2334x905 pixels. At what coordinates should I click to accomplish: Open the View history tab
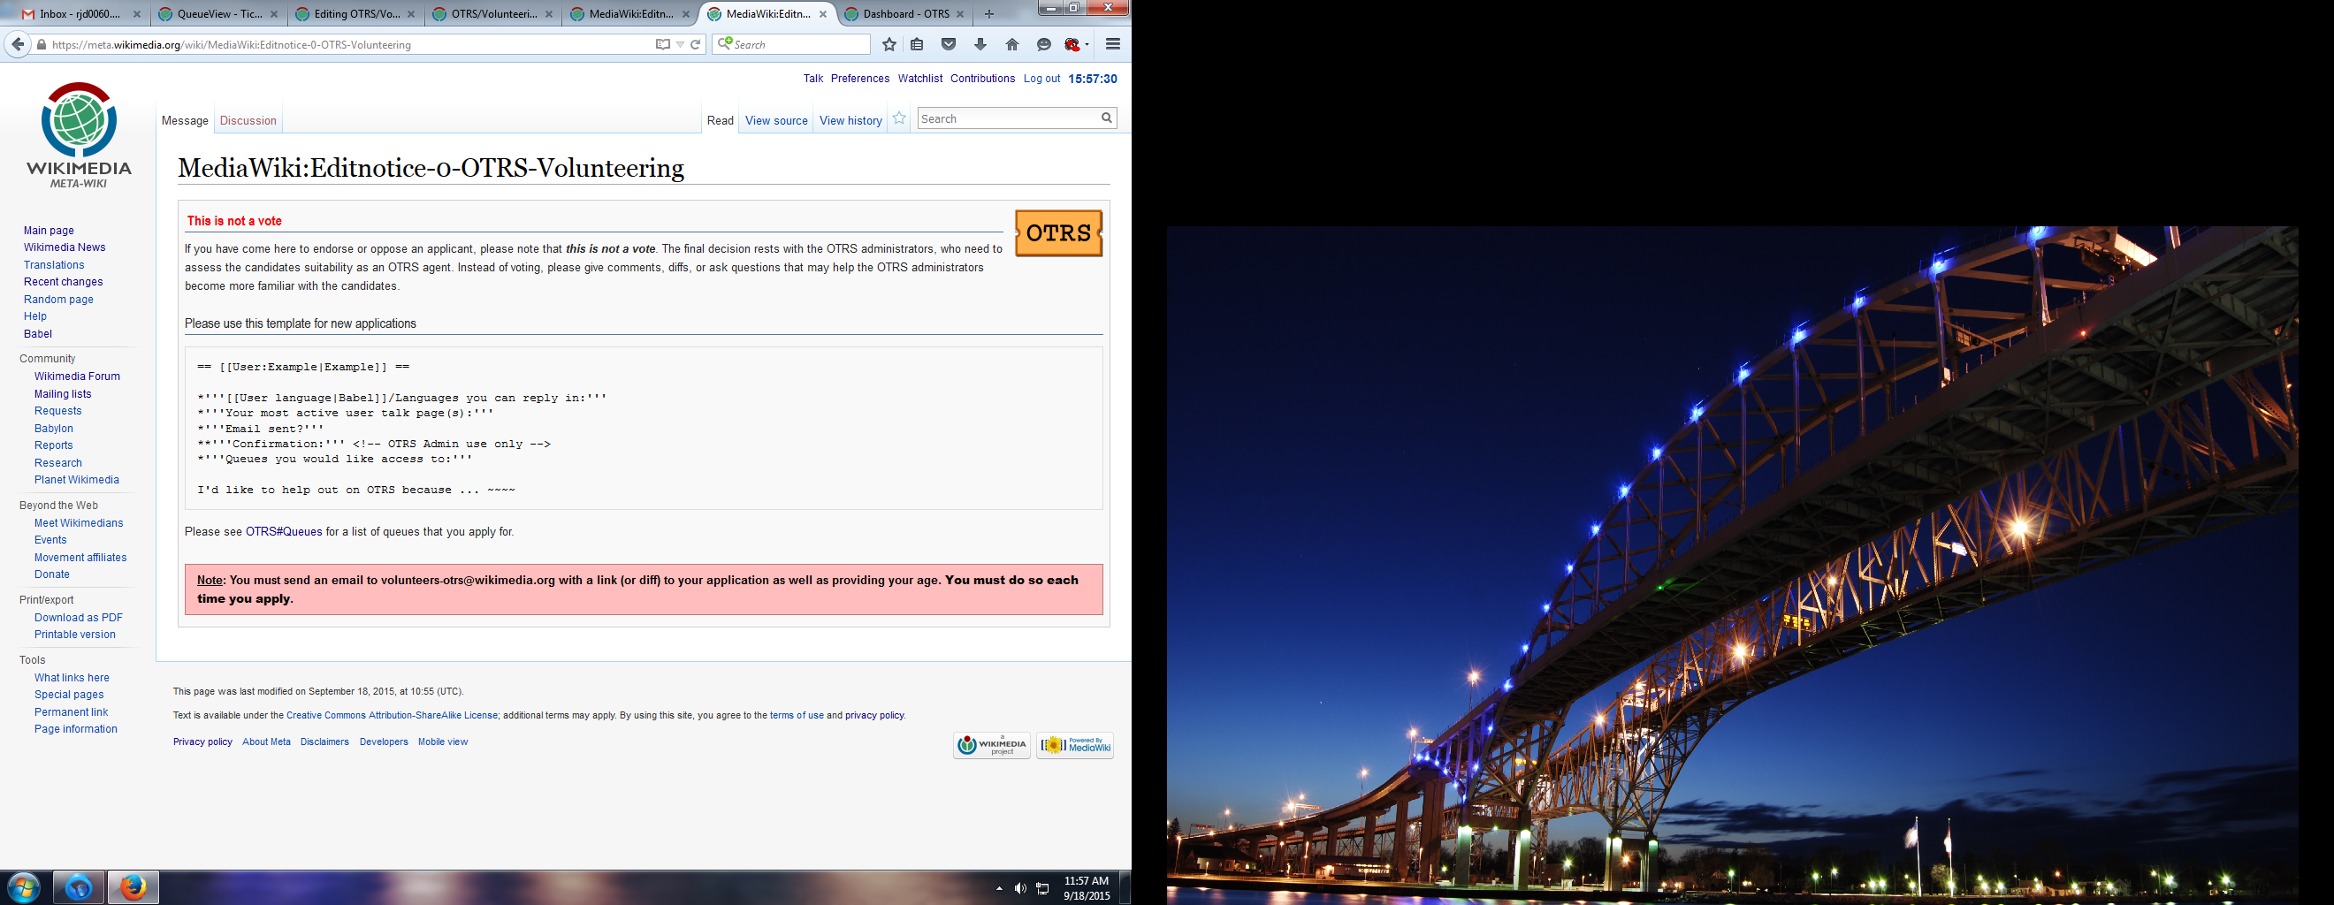coord(850,120)
